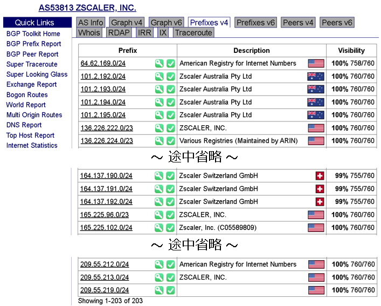Screen dimensions: 381x306
Task: Click search icon for 209.55.213.0/24
Action: point(159,277)
